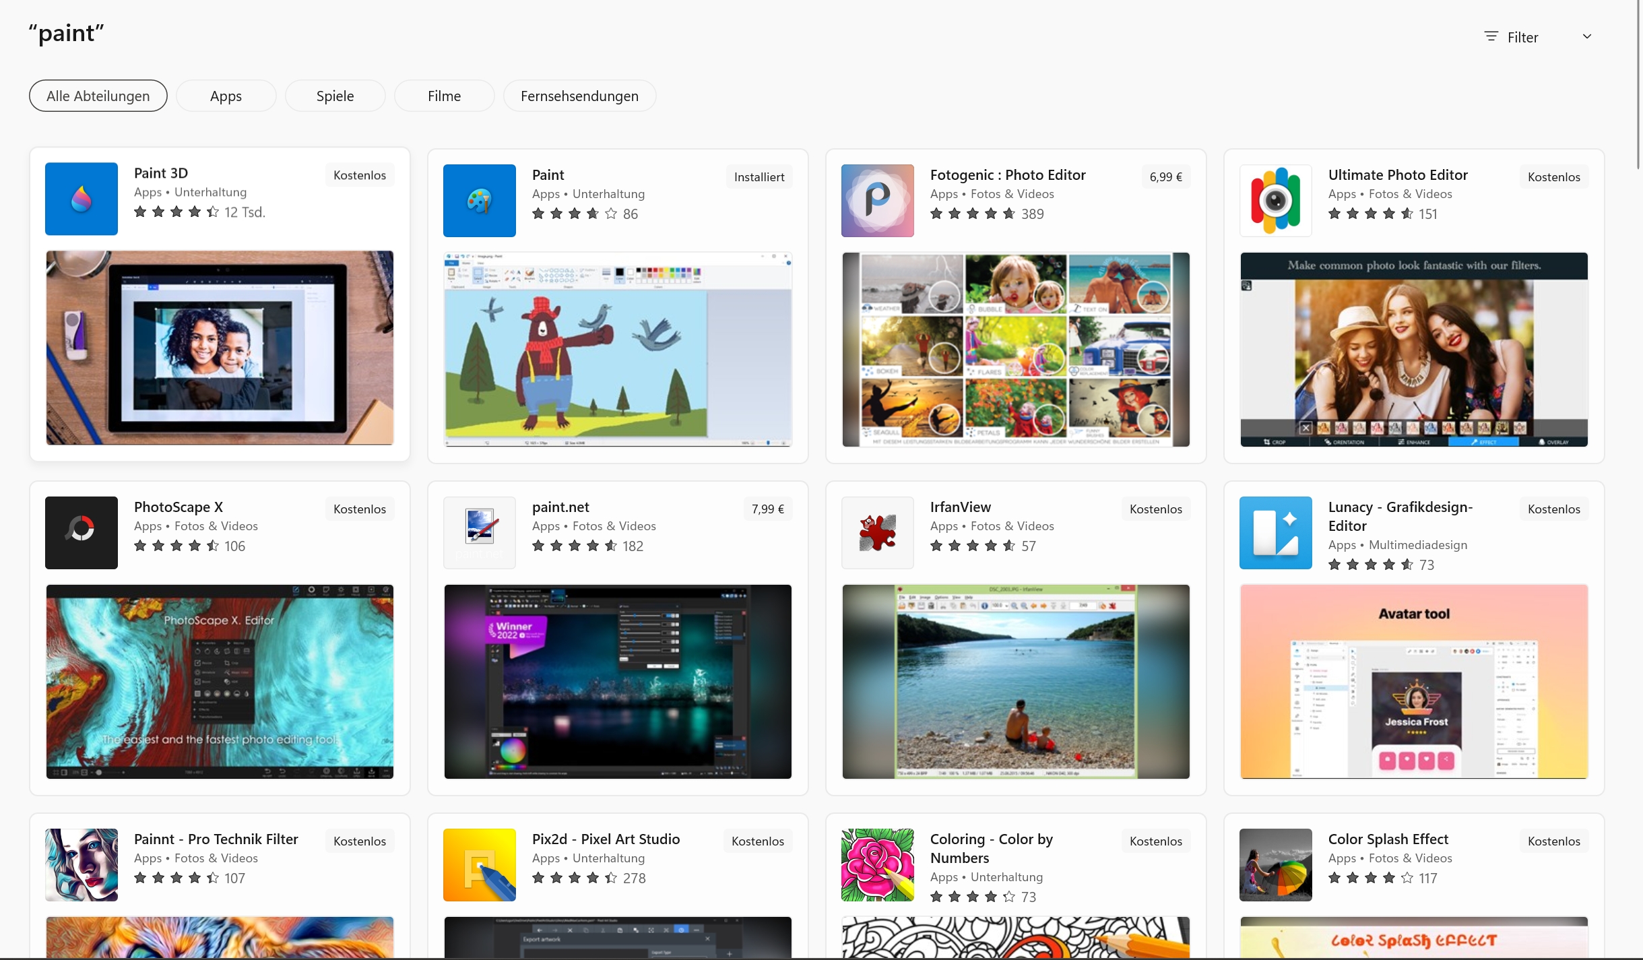Click Kostenlos button on Paint 3D
Screen dimensions: 1643x960
tap(360, 175)
